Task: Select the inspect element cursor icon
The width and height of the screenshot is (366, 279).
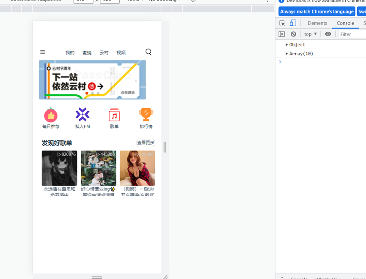Action: coord(282,23)
